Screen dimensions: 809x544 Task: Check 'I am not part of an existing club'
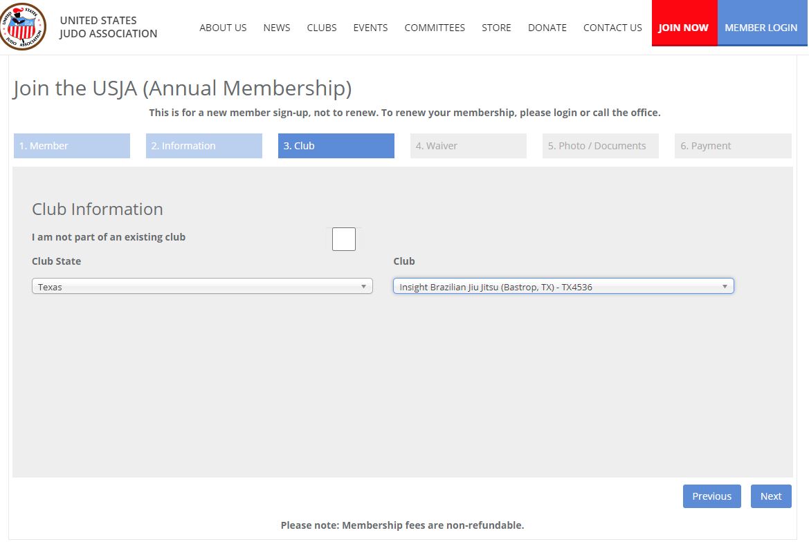(343, 239)
